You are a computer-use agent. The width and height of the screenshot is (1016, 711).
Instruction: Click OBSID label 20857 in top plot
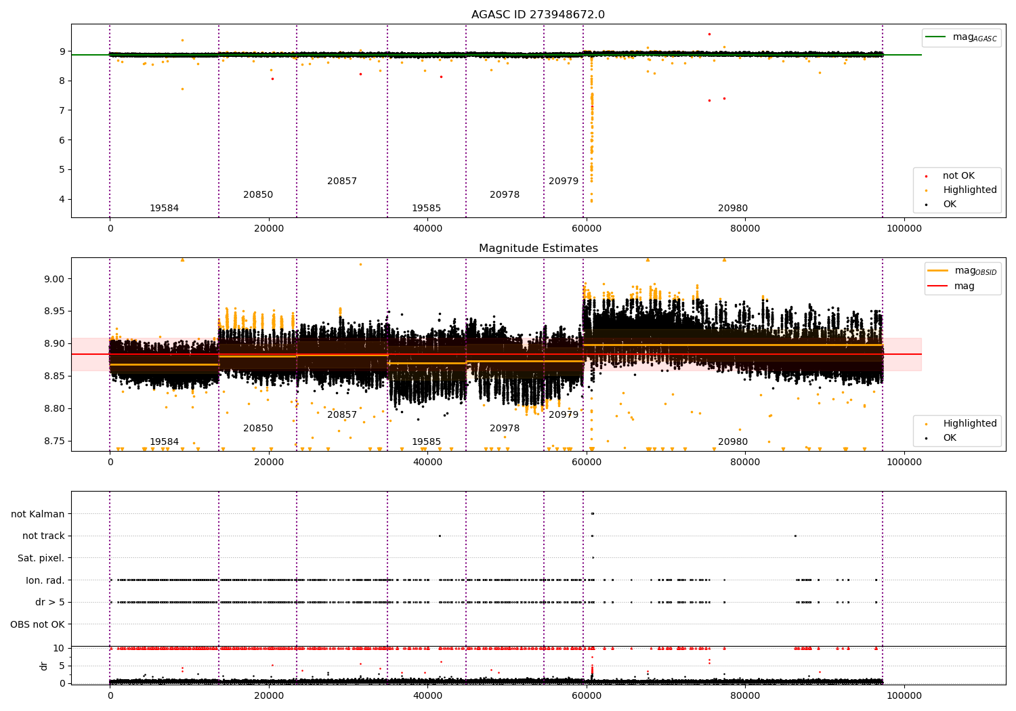click(342, 181)
